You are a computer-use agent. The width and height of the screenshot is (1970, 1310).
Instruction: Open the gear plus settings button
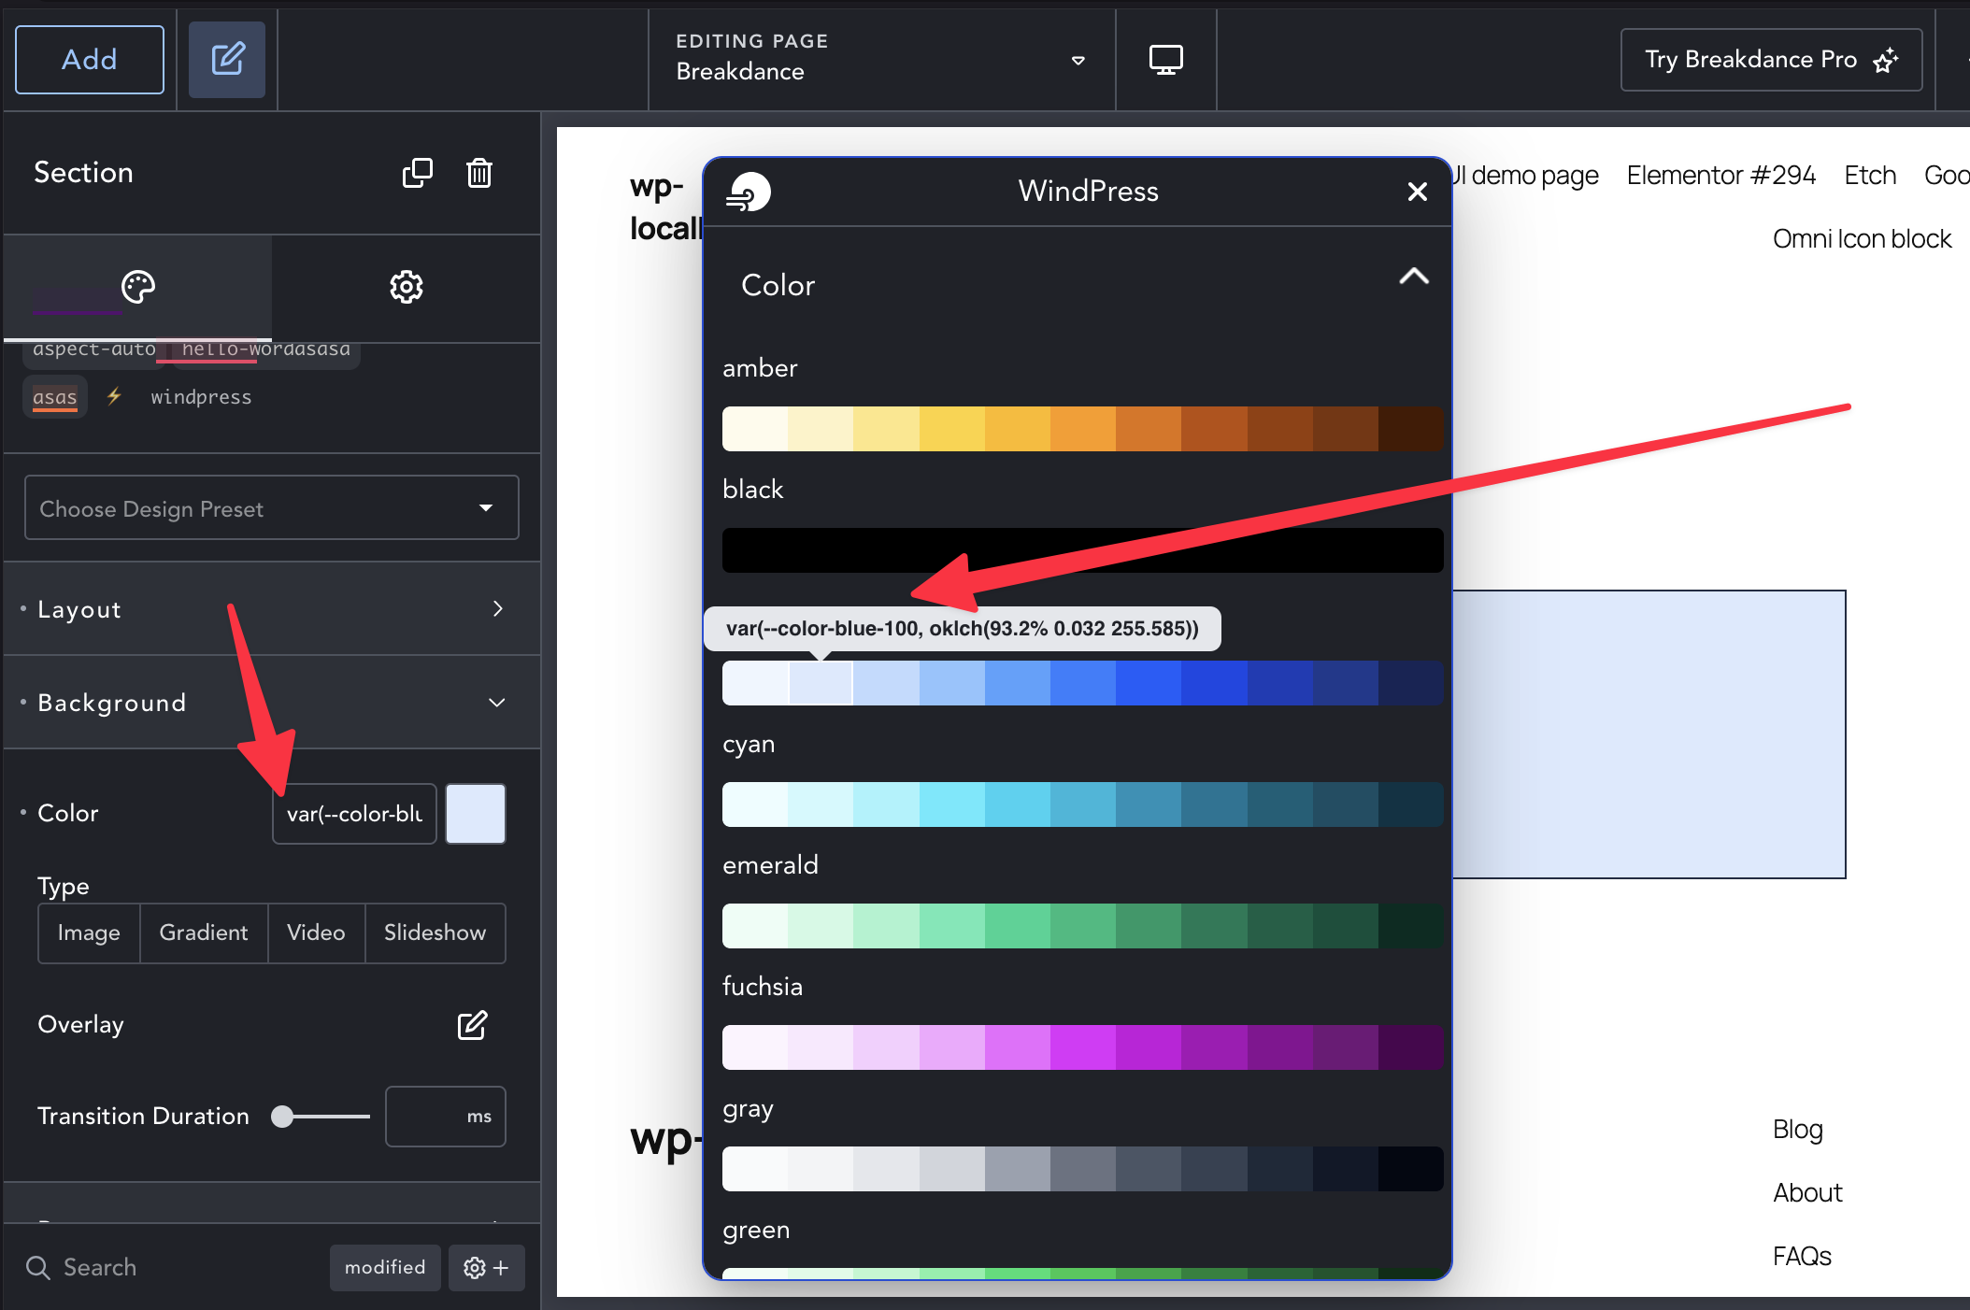tap(486, 1268)
